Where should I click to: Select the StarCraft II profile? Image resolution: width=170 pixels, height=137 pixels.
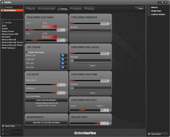6,37
